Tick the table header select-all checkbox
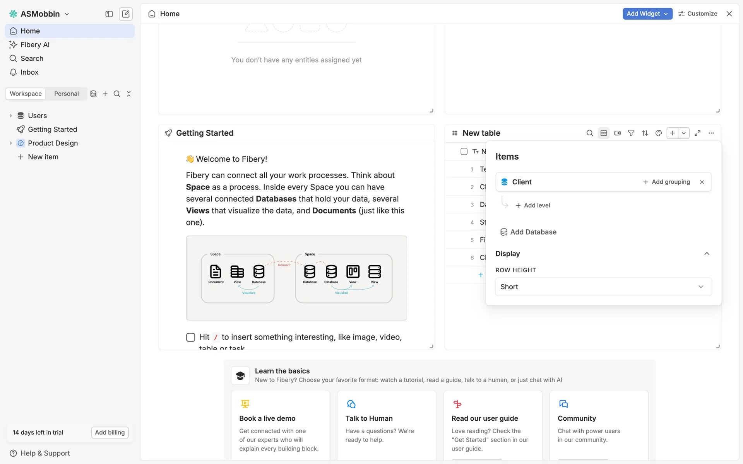This screenshot has height=464, width=743. pyautogui.click(x=464, y=152)
